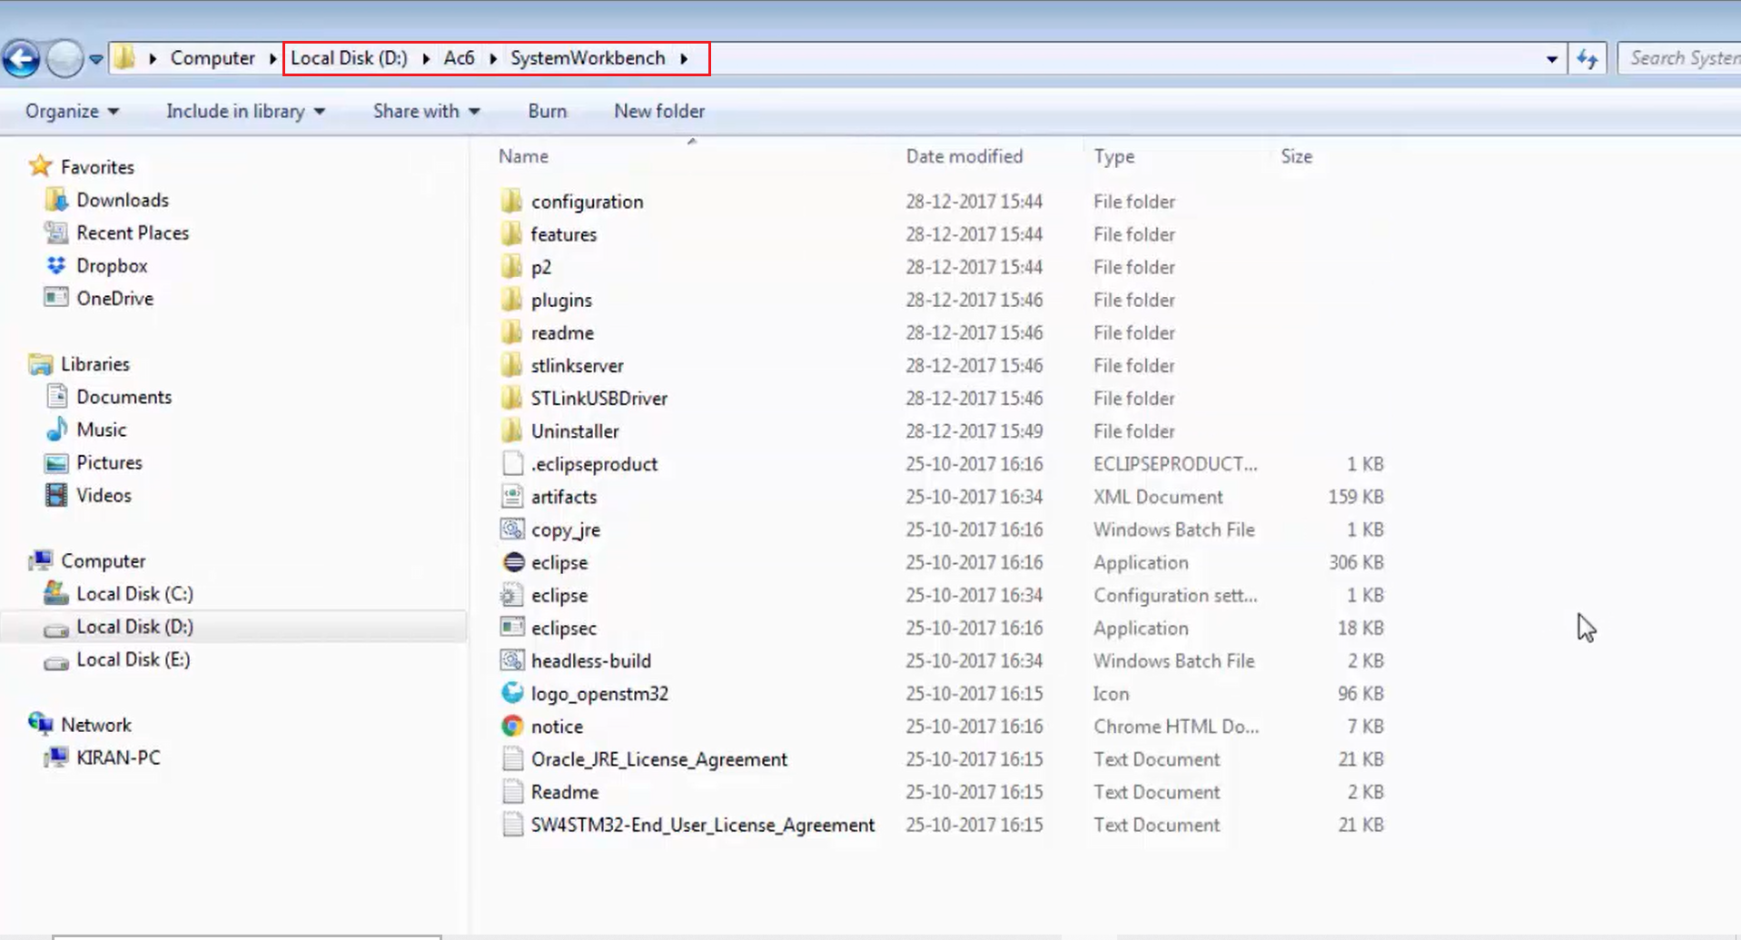The width and height of the screenshot is (1741, 940).
Task: Open Documents library
Action: [x=124, y=397]
